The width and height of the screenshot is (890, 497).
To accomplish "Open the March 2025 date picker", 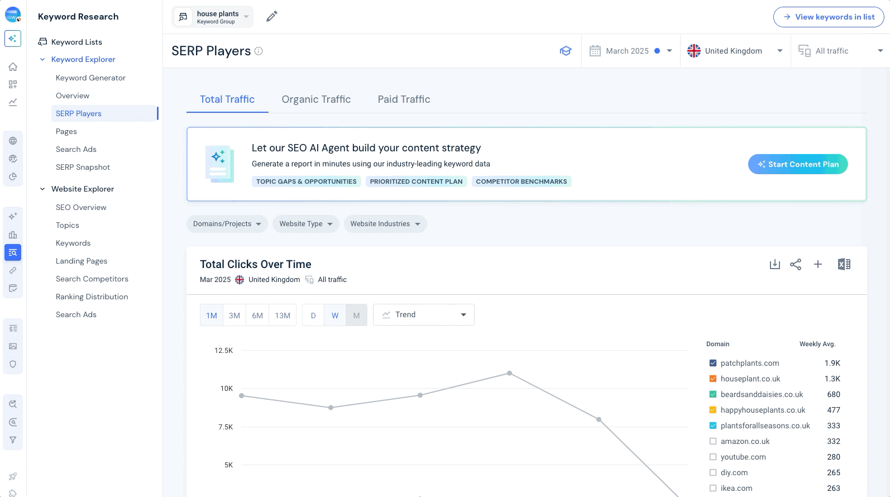I will coord(631,51).
